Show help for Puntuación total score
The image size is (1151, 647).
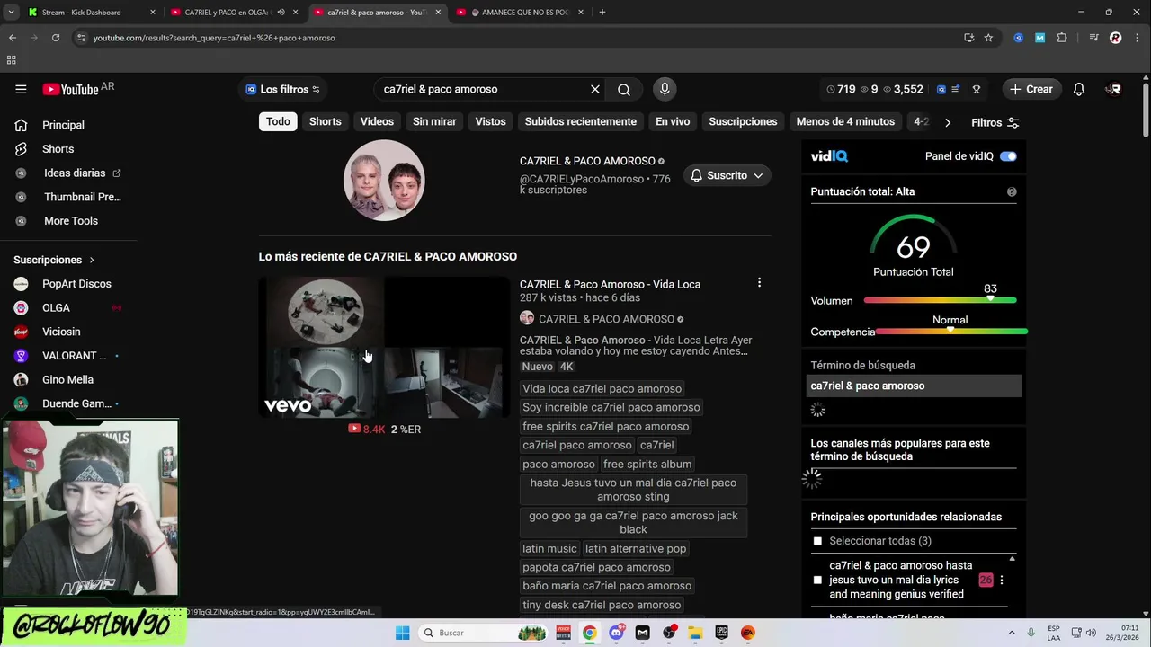tap(1012, 191)
